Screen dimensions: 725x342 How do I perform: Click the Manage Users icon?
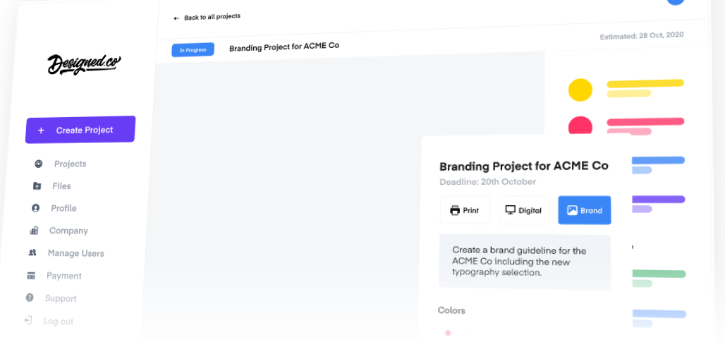tap(32, 252)
